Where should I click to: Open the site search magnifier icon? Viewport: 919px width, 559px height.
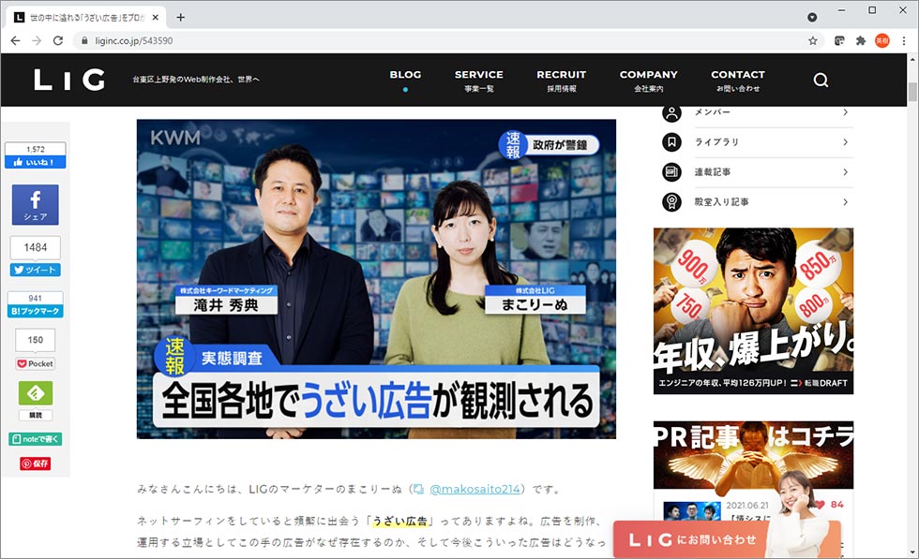point(821,81)
